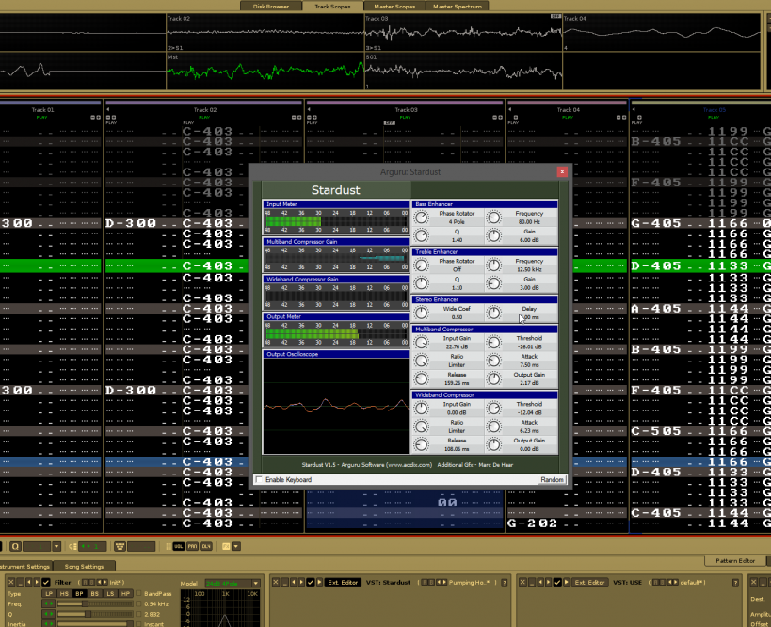Click the Multiband Compressor Threshold knob
The width and height of the screenshot is (771, 627).
click(x=493, y=343)
